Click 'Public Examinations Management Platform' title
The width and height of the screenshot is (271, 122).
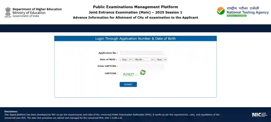pyautogui.click(x=135, y=7)
